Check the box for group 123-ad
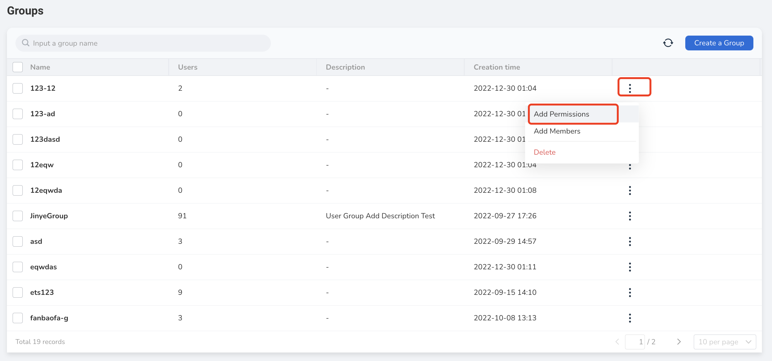 click(x=18, y=114)
